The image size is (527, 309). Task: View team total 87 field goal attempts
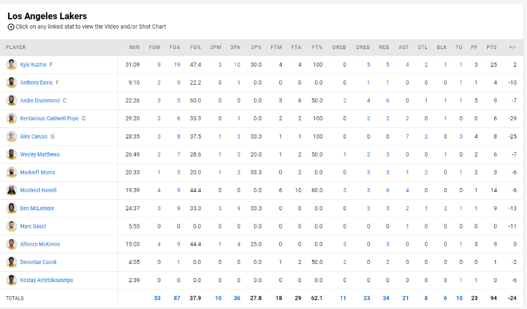click(177, 298)
